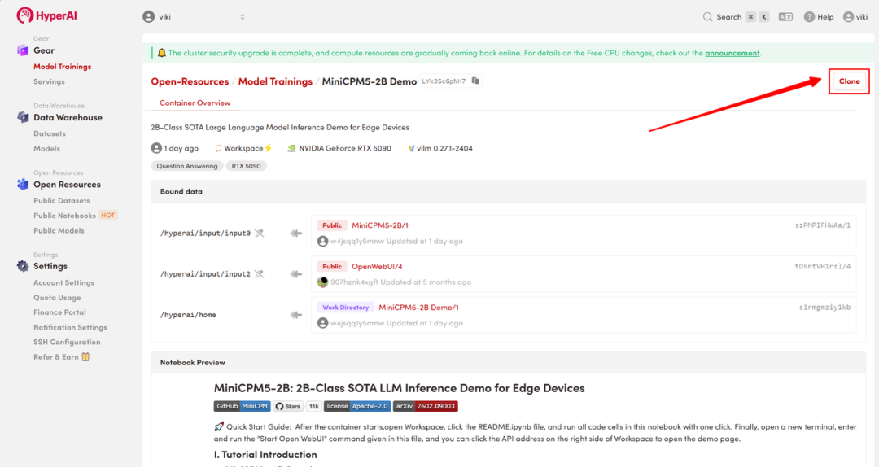Click the Workspace icon in metadata row
This screenshot has height=467, width=879.
pos(218,148)
